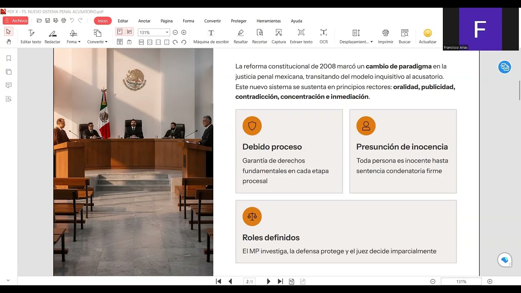
Task: Toggle two-page view mode
Action: pos(120,42)
